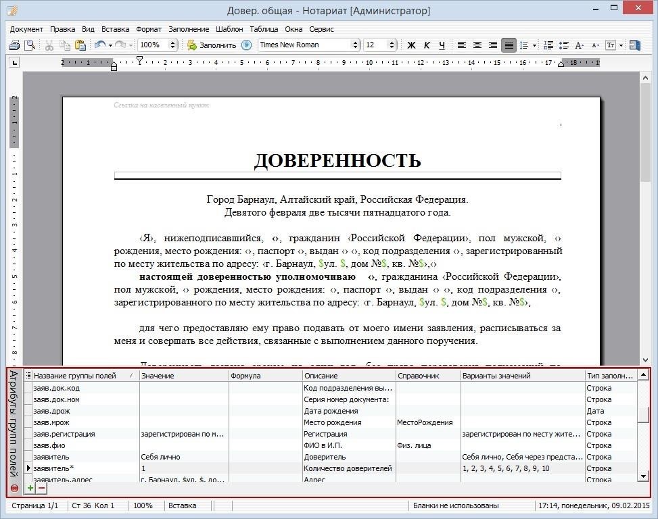This screenshot has width=658, height=519.
Task: Open the Вставка menu
Action: click(x=115, y=29)
